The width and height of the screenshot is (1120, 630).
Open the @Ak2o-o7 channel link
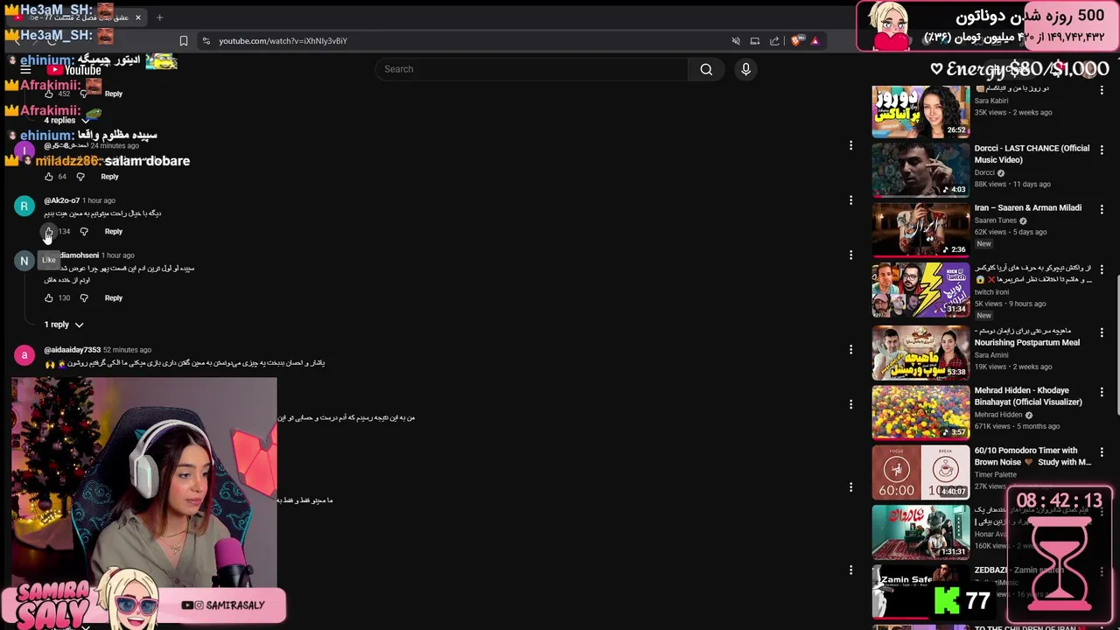61,200
